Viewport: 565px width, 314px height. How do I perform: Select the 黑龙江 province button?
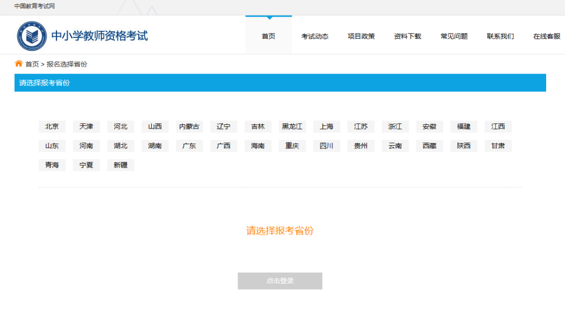(x=292, y=126)
